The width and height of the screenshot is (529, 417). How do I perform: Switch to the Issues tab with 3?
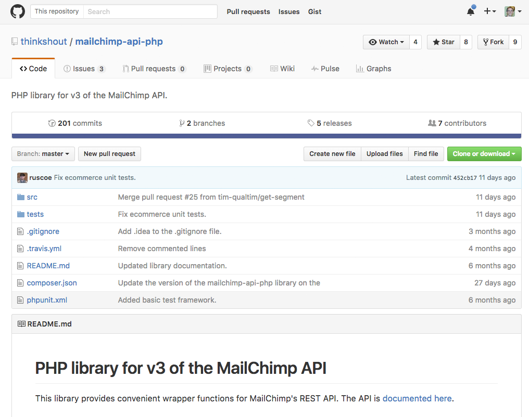coord(84,69)
